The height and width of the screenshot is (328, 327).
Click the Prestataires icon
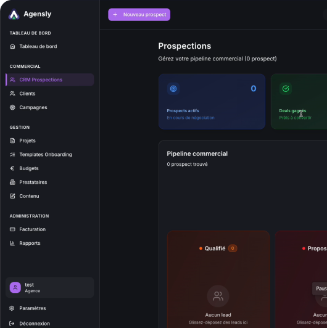[x=12, y=182]
